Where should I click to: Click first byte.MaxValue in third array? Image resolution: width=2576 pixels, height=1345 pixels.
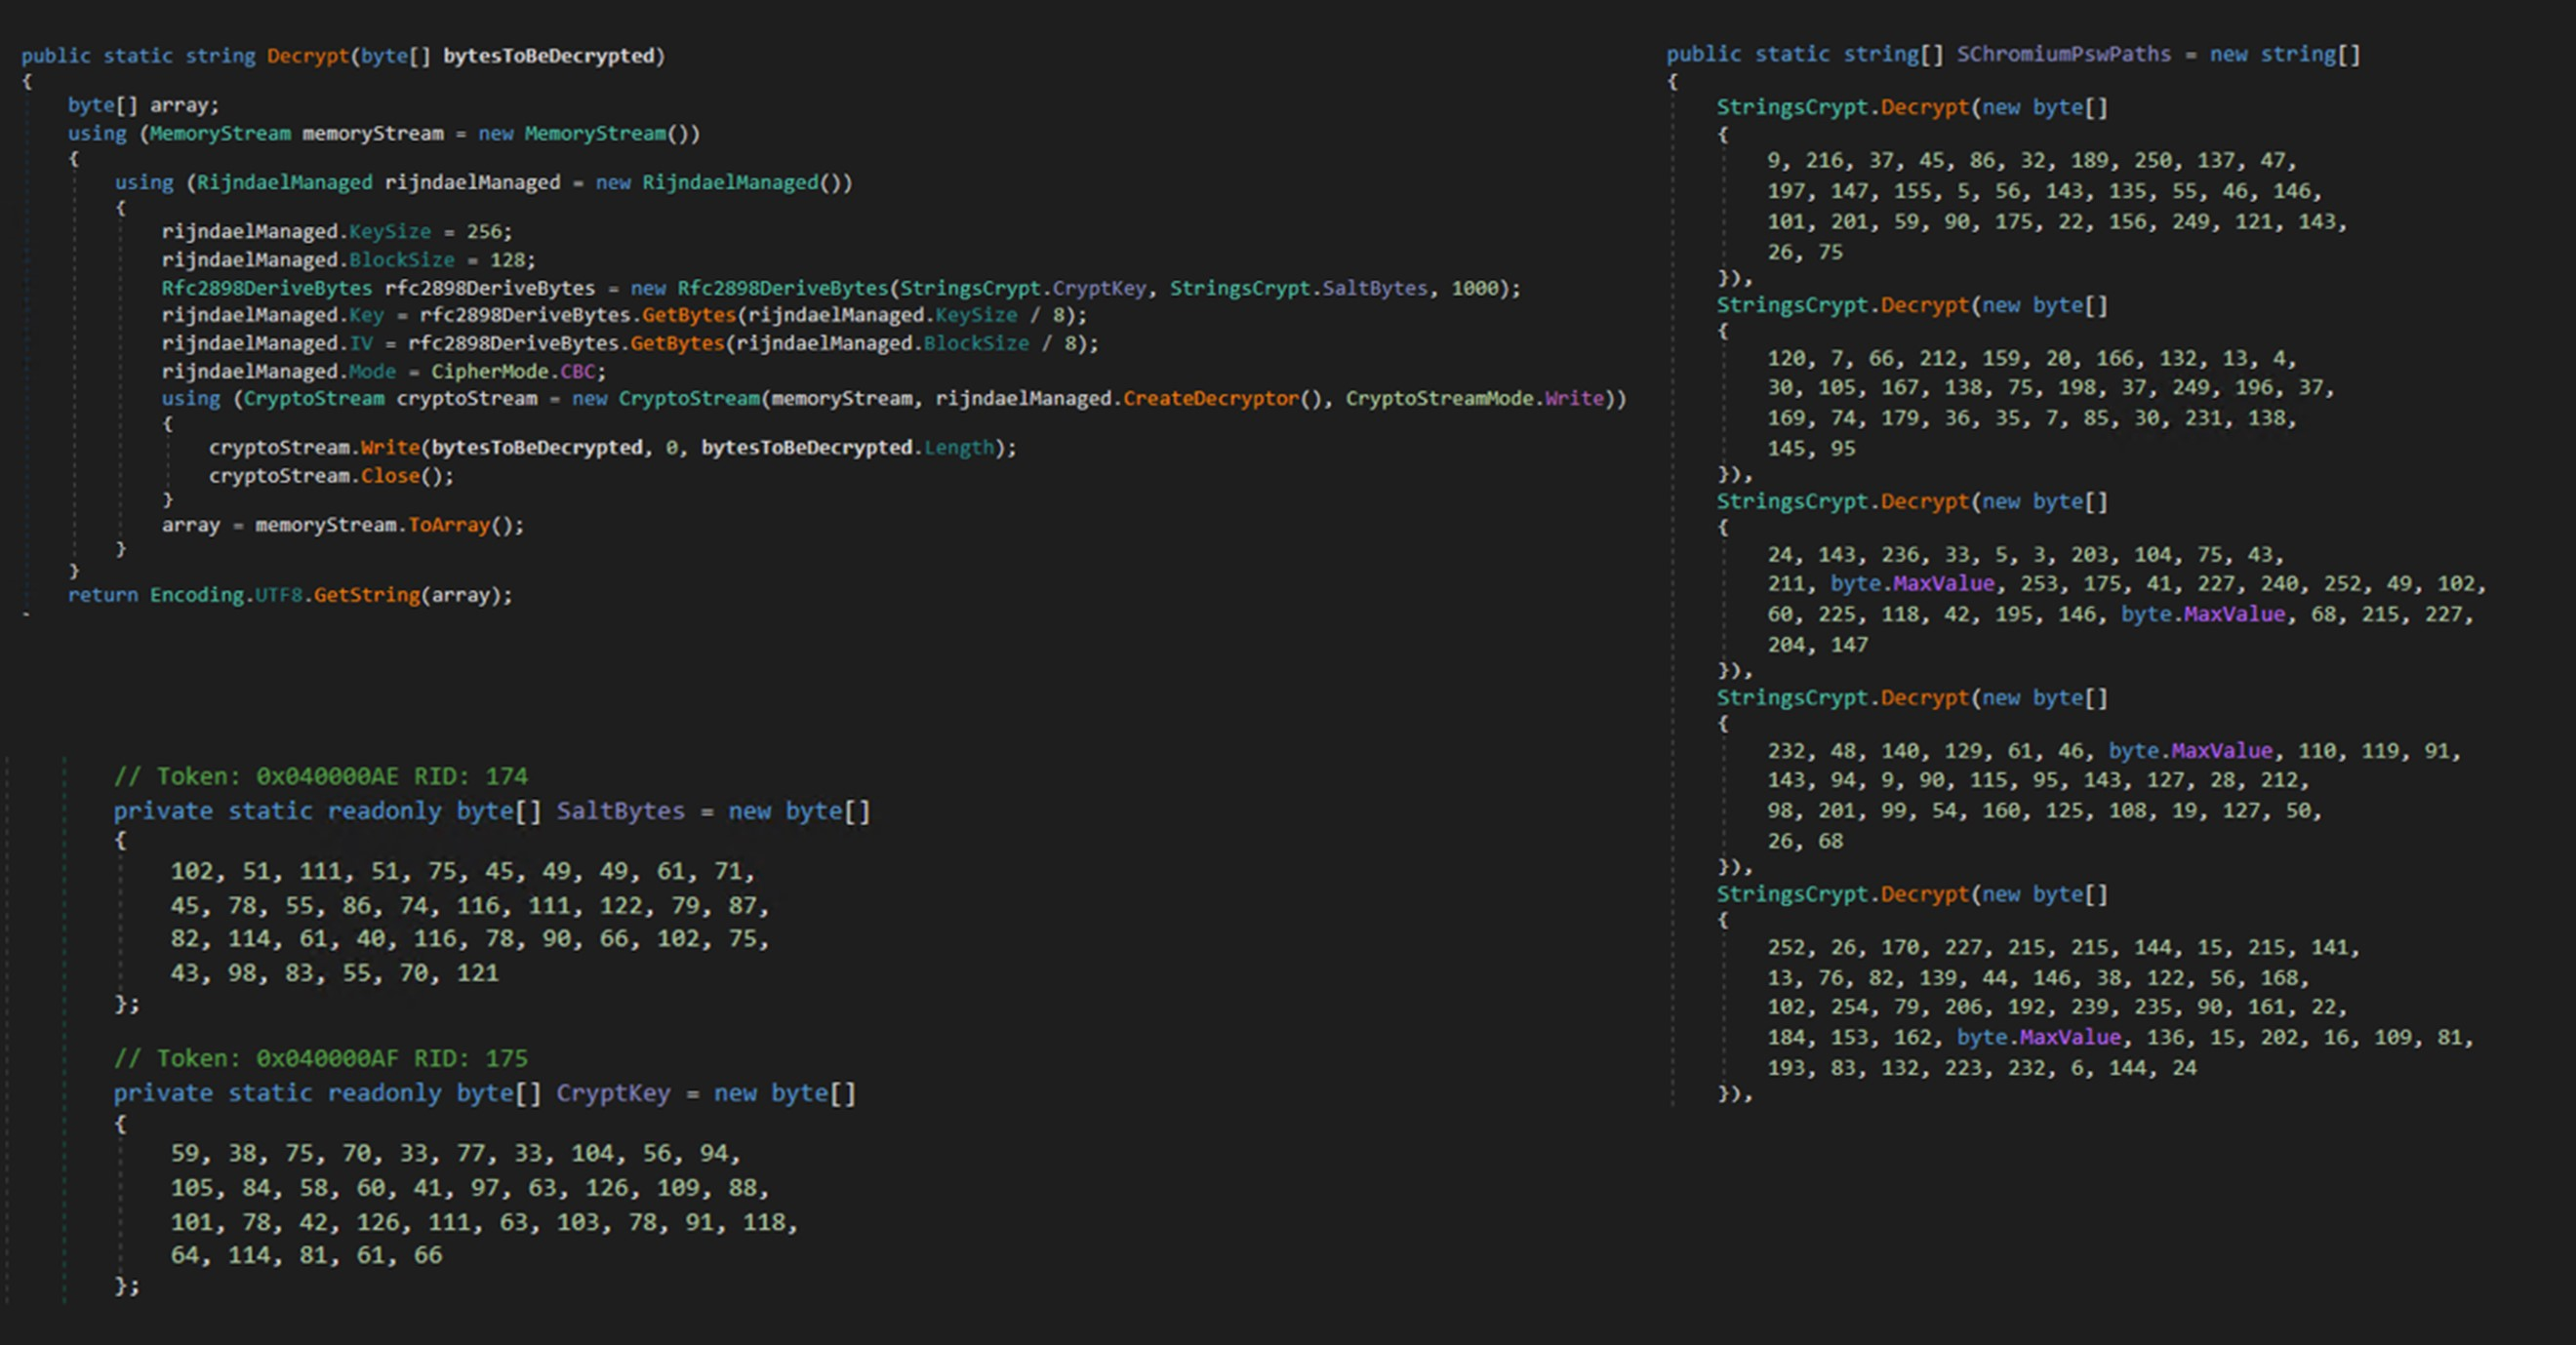coord(1912,583)
